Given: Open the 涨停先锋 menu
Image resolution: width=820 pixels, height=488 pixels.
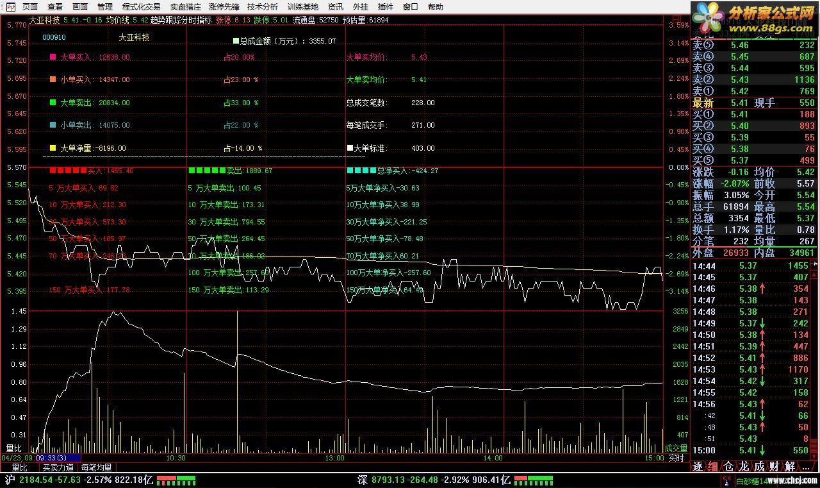Looking at the screenshot, I should tap(224, 7).
